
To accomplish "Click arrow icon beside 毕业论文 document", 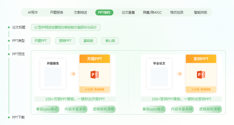I will click(179, 74).
